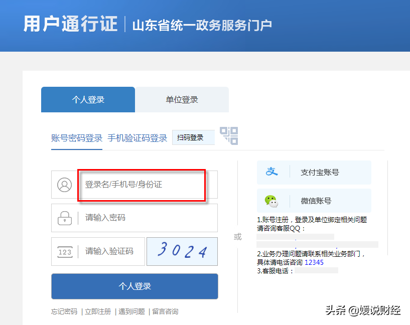Open the QR code scan icon

tap(229, 136)
